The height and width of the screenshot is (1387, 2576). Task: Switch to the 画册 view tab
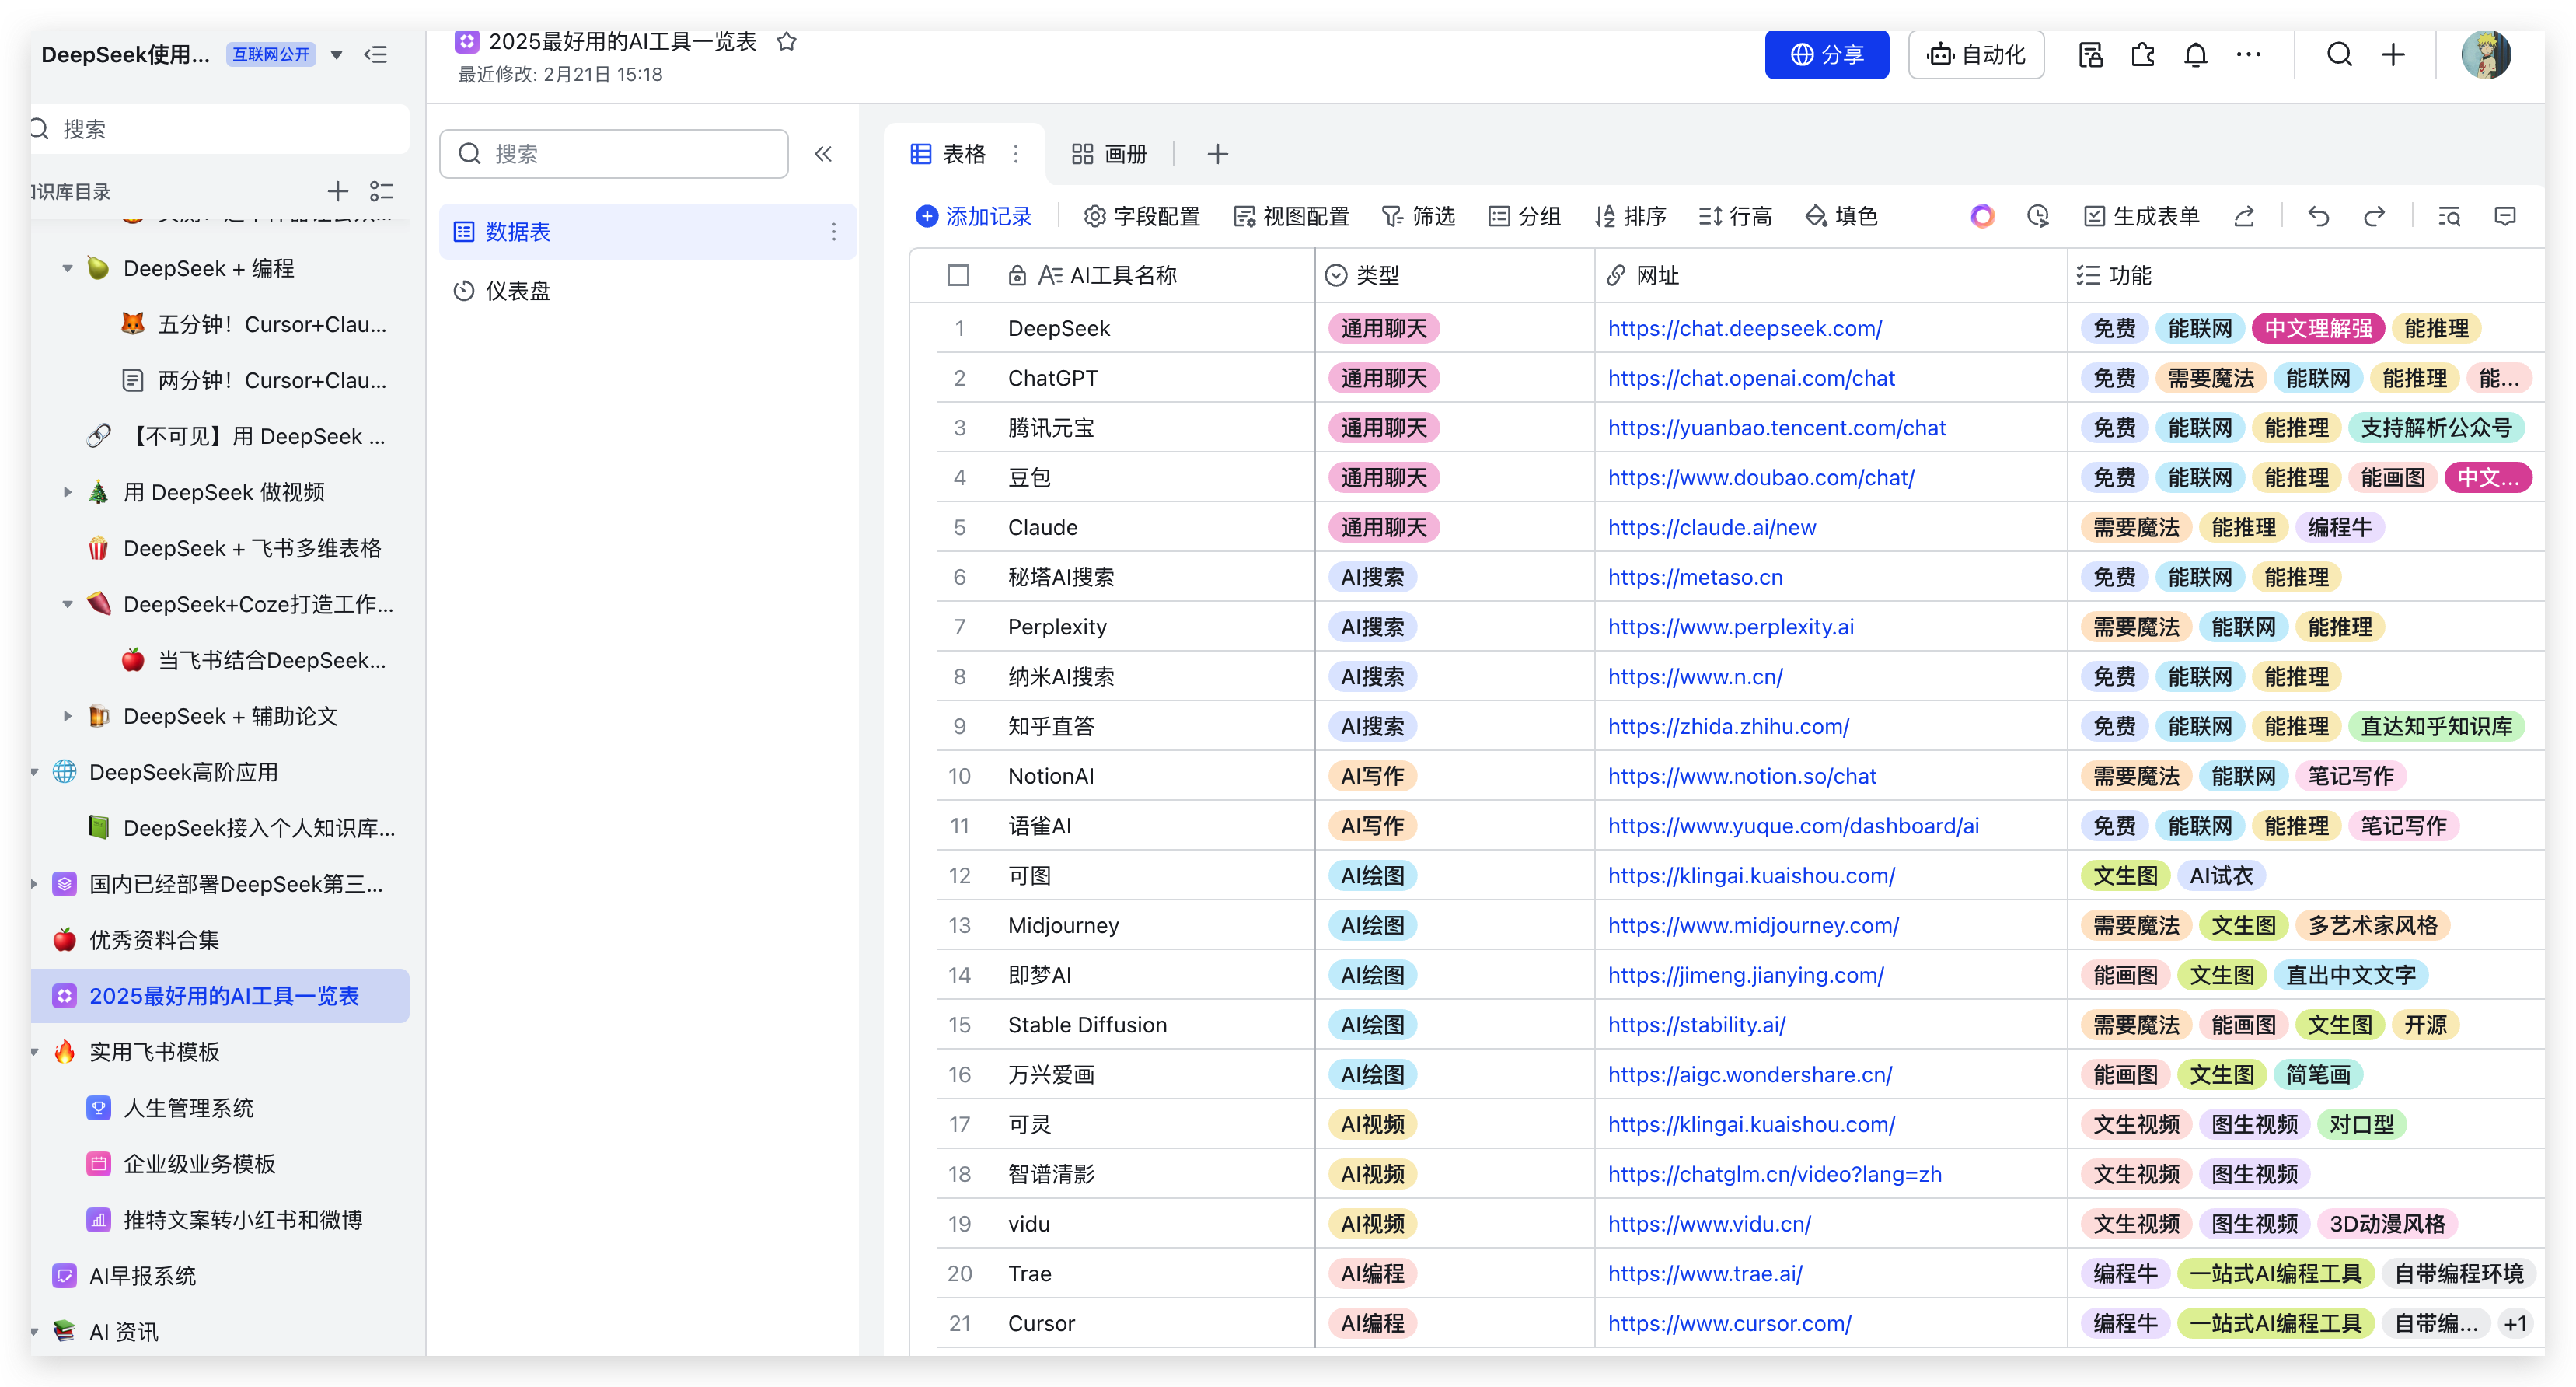[x=1109, y=154]
